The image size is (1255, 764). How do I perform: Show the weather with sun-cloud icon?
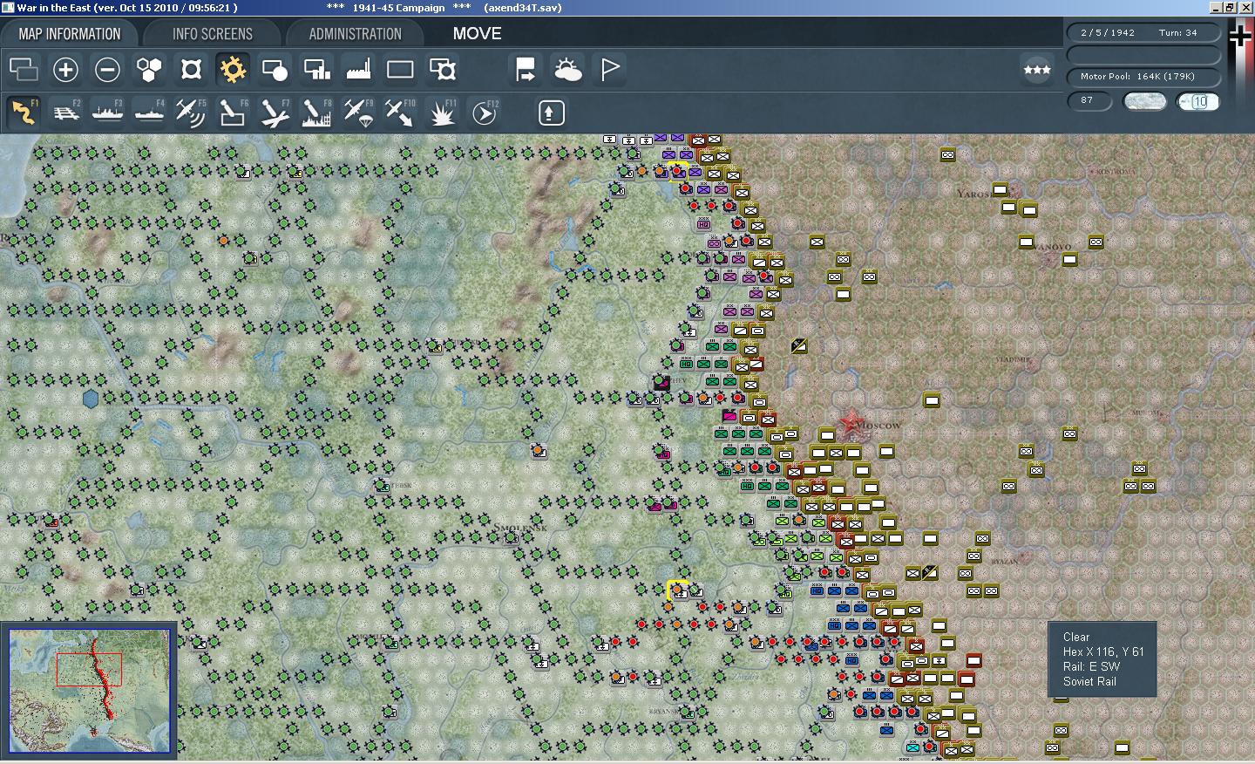pyautogui.click(x=567, y=69)
